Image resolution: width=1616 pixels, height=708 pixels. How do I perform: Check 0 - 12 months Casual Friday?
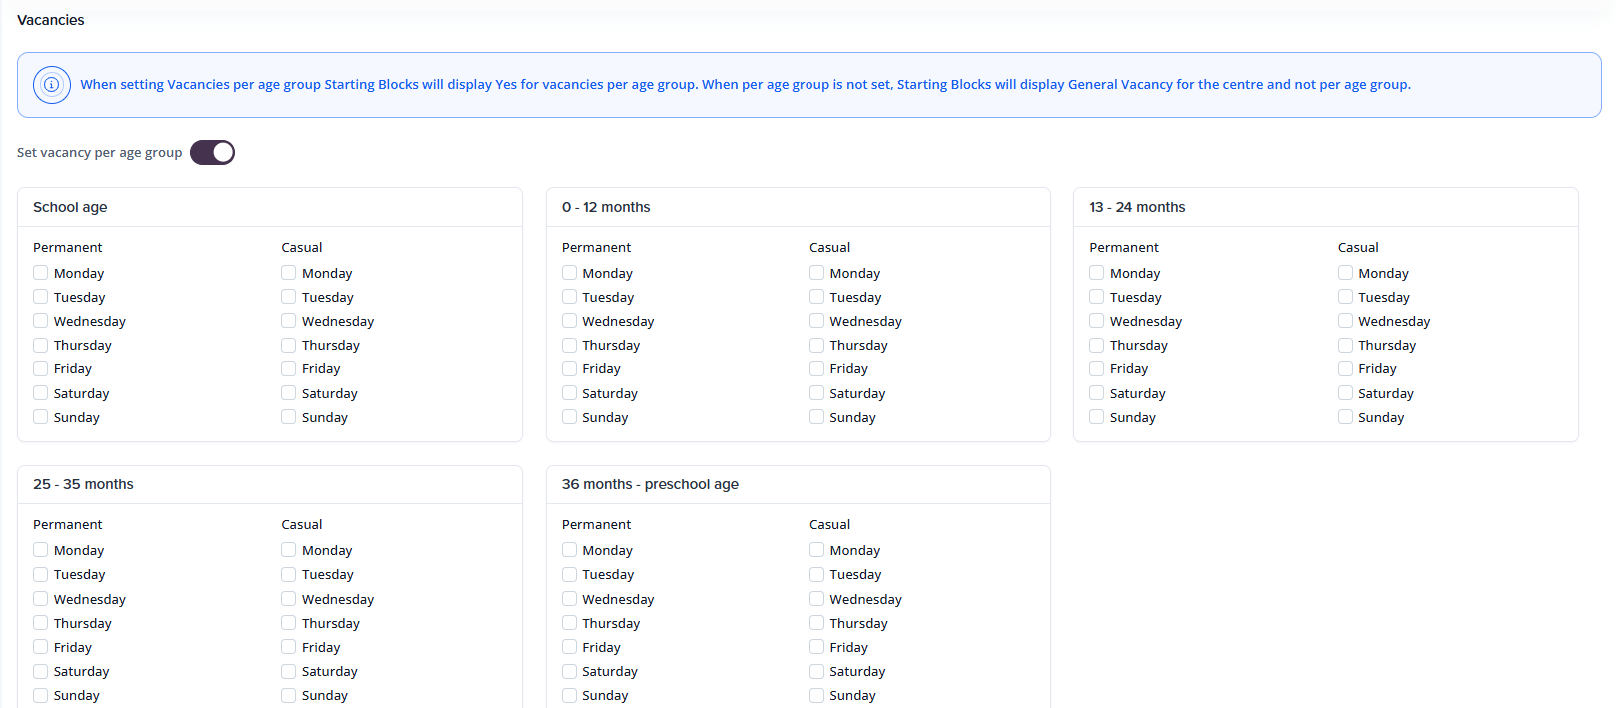tap(817, 368)
